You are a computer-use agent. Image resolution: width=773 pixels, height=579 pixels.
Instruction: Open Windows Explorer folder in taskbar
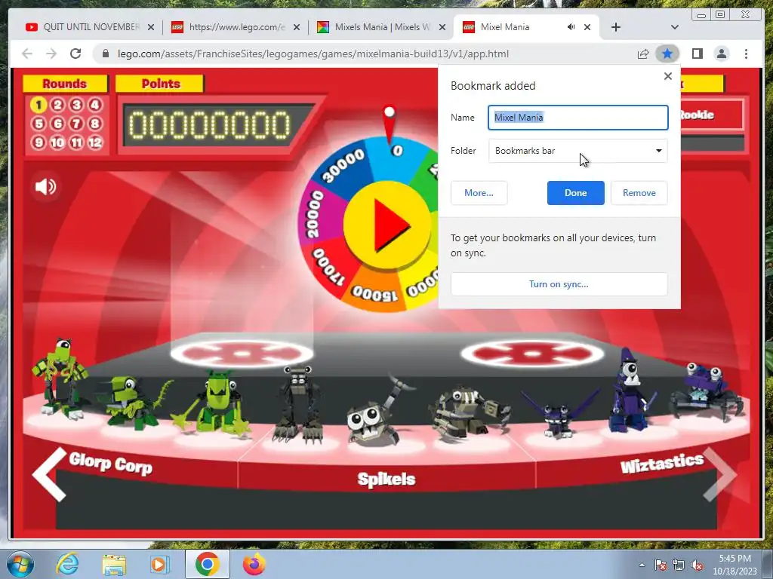pyautogui.click(x=114, y=565)
